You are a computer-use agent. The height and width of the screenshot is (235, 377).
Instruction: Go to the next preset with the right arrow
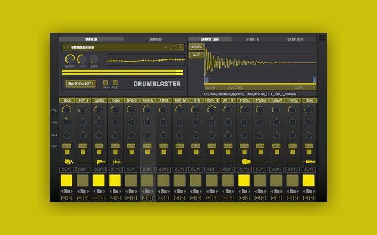(68, 47)
